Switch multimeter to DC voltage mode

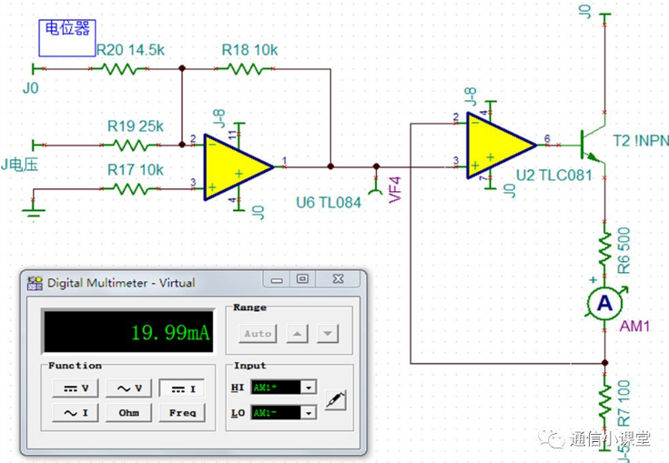click(x=76, y=388)
